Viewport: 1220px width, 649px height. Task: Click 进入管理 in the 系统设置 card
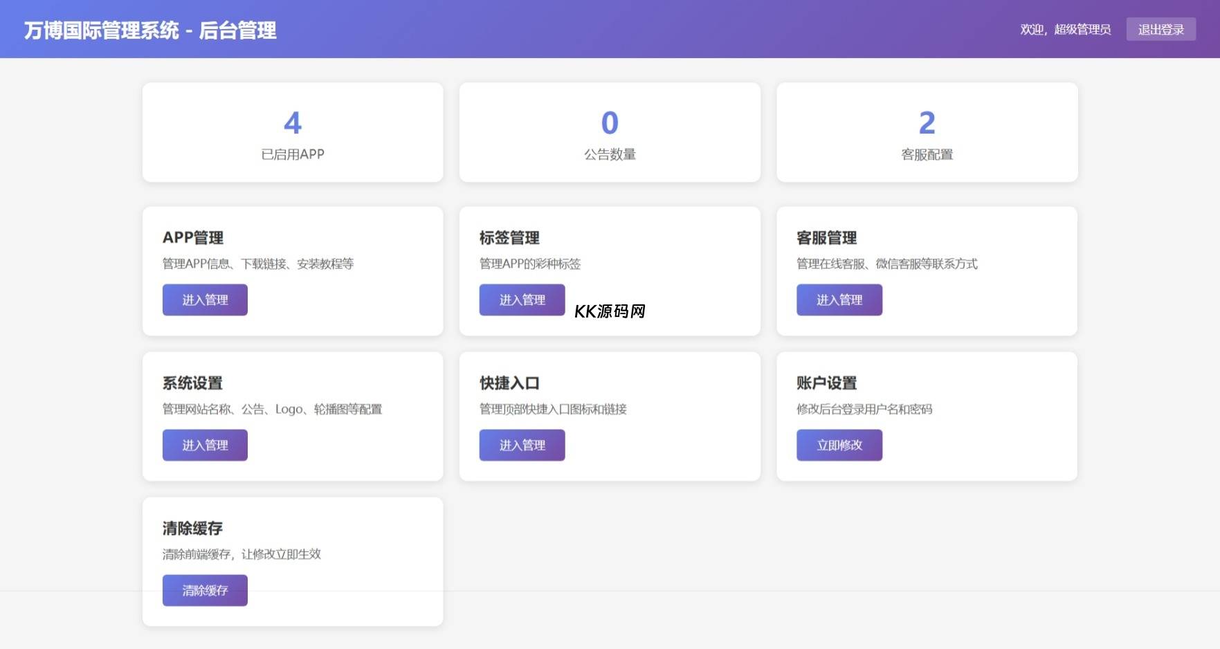point(205,445)
